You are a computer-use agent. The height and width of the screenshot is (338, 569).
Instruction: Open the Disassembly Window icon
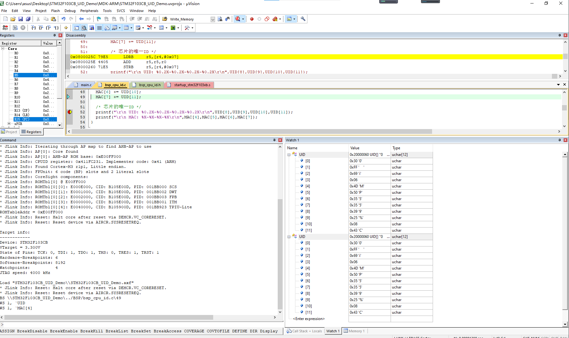[x=84, y=28]
